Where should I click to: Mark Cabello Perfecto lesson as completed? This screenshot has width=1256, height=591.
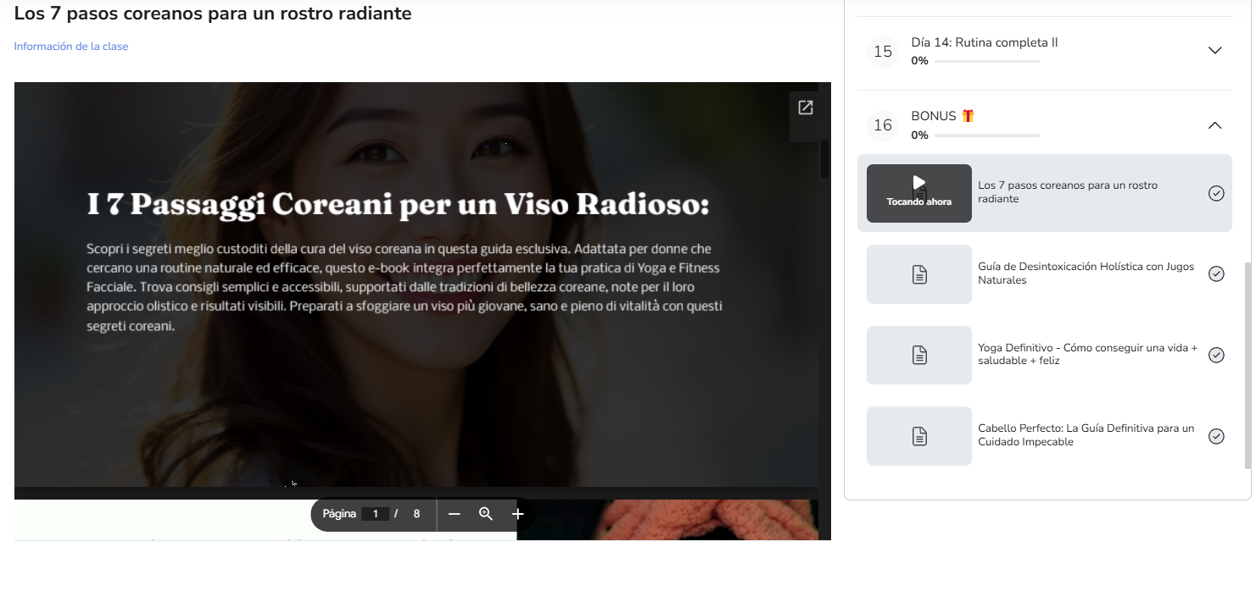1216,436
